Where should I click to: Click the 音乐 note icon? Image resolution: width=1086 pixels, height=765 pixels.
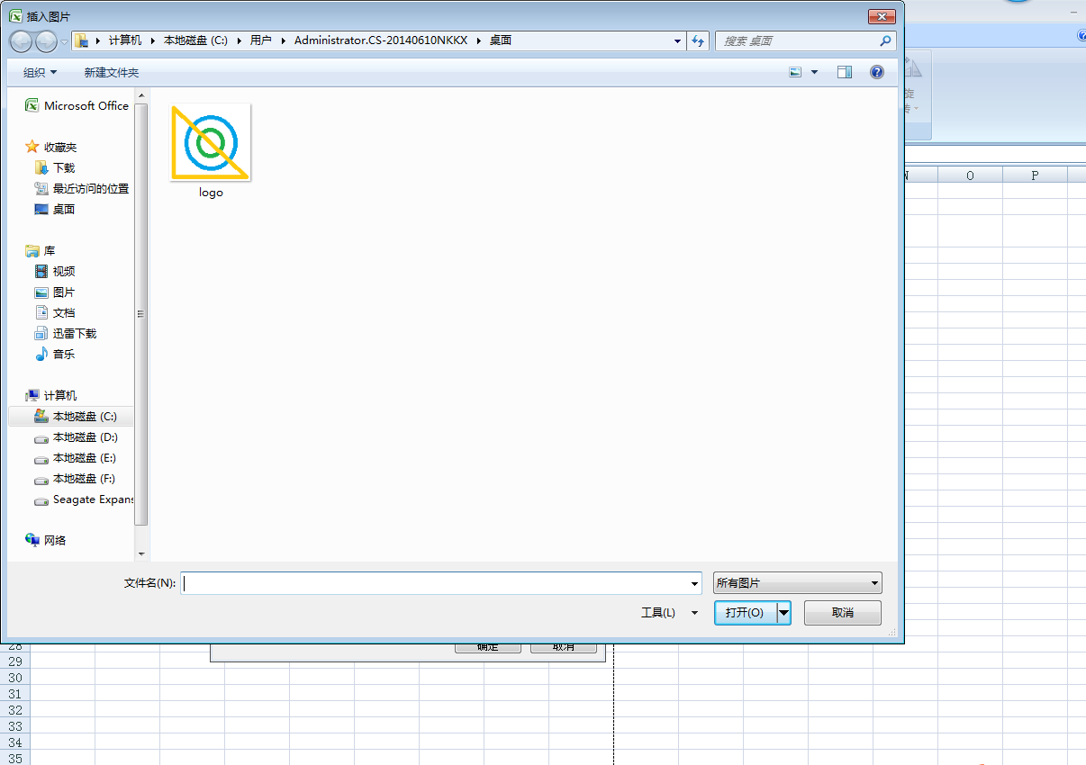point(41,354)
